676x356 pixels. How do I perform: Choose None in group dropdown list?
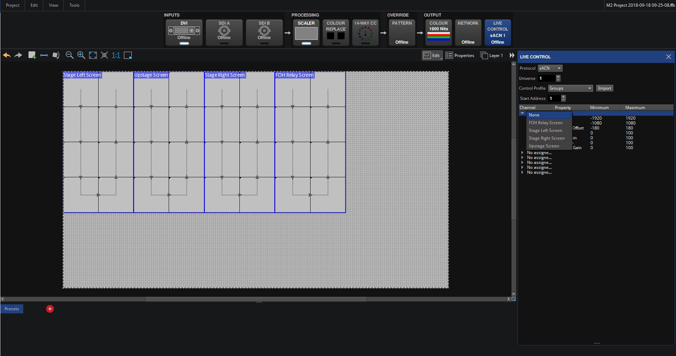[x=549, y=115]
